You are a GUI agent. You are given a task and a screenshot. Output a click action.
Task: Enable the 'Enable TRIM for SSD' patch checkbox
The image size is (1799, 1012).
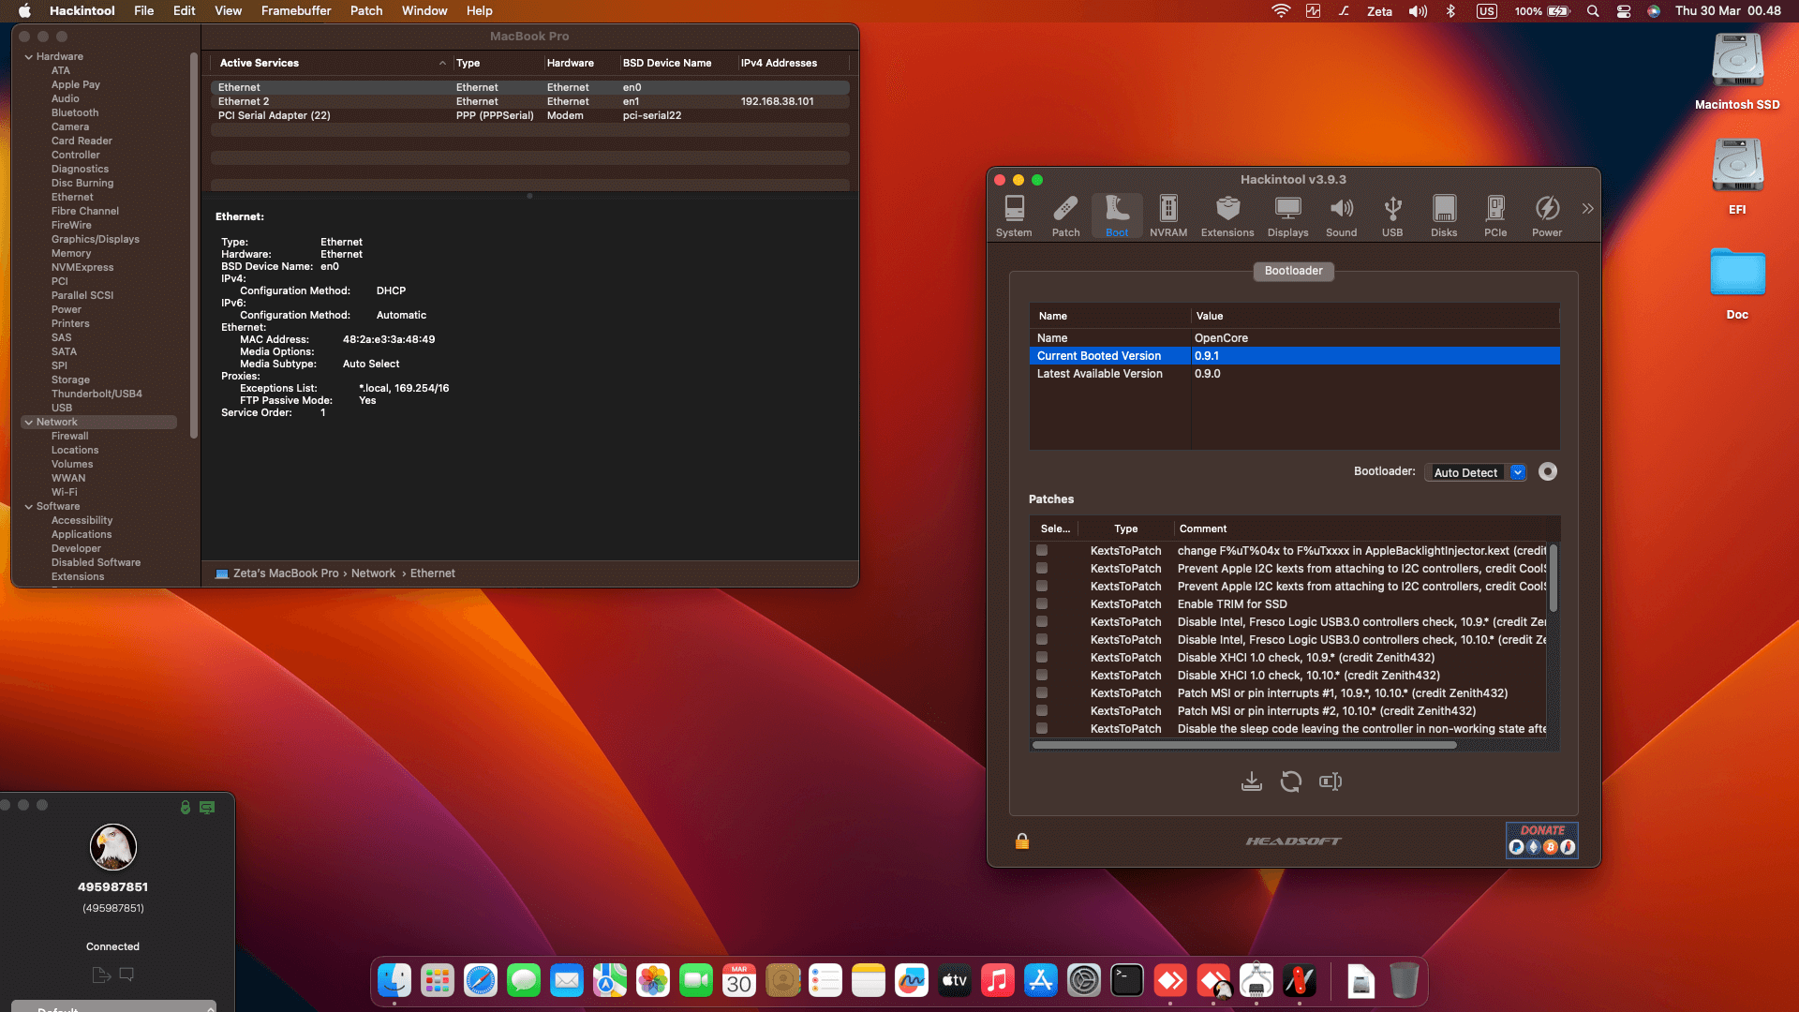click(1043, 604)
